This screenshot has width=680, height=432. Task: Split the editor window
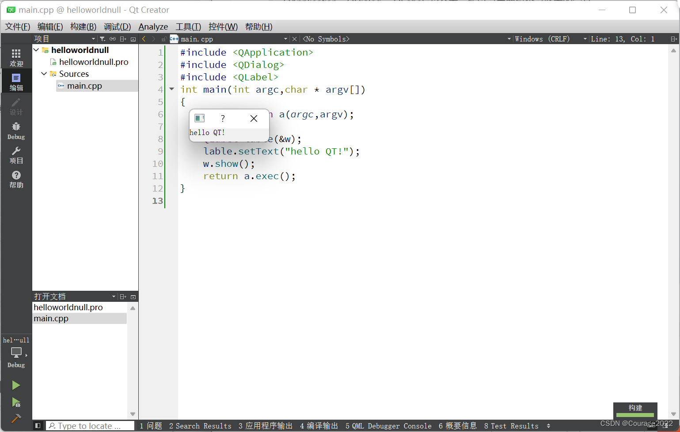(x=674, y=39)
